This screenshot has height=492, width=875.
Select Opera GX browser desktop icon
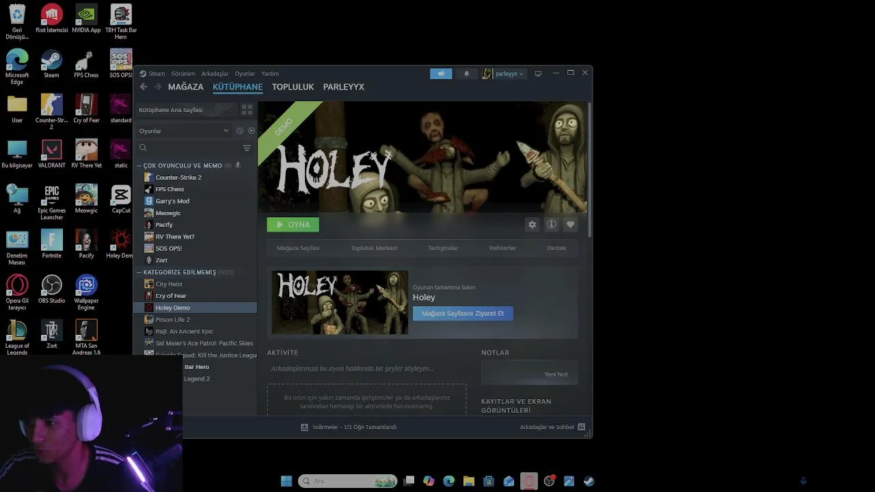(17, 292)
